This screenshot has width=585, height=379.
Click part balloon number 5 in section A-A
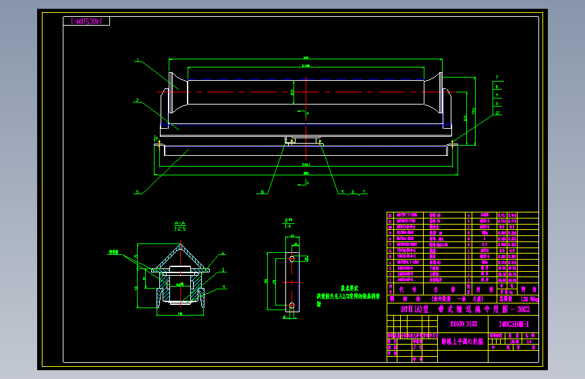[223, 270]
